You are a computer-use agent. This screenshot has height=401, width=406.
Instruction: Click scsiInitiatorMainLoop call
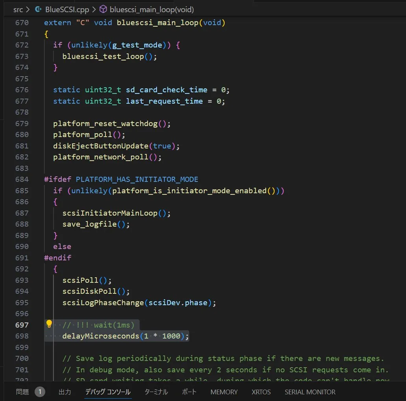(x=110, y=213)
